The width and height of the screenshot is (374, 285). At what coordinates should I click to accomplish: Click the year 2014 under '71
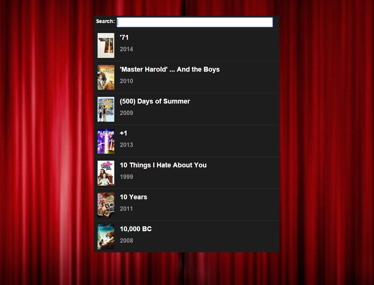pos(127,49)
